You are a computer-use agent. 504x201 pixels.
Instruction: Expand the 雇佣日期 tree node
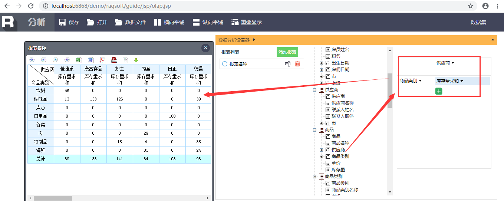click(321, 70)
